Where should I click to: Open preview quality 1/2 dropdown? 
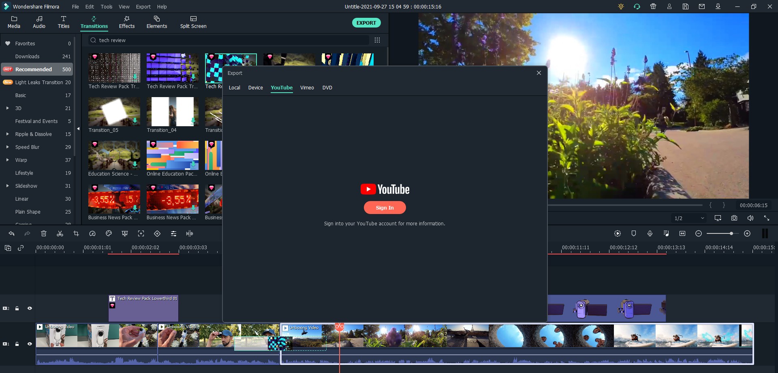689,218
